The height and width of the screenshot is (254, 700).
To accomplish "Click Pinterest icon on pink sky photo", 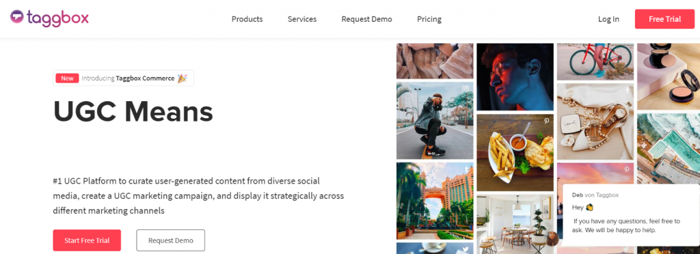I will 627,170.
